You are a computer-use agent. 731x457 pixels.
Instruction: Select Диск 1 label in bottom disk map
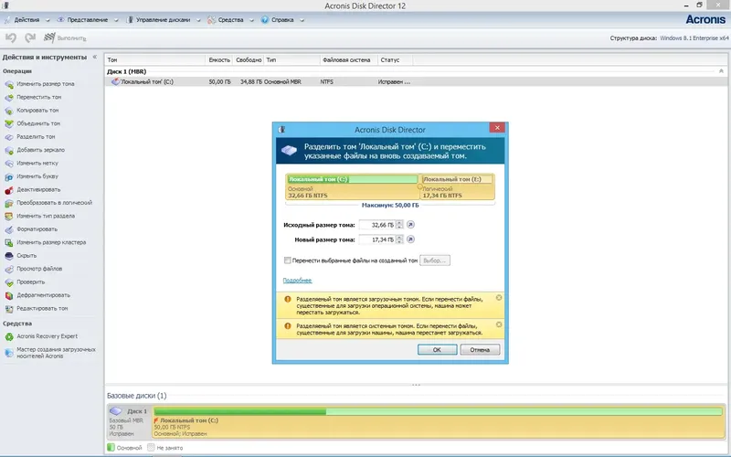(x=137, y=411)
